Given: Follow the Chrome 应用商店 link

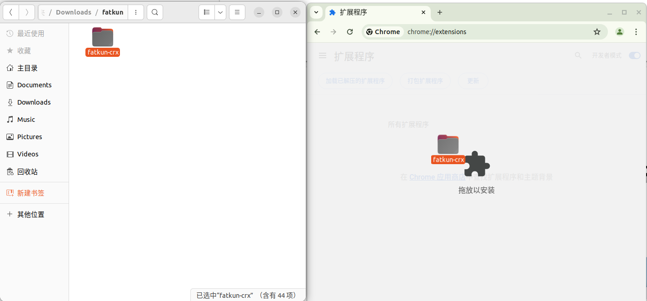Looking at the screenshot, I should 437,177.
